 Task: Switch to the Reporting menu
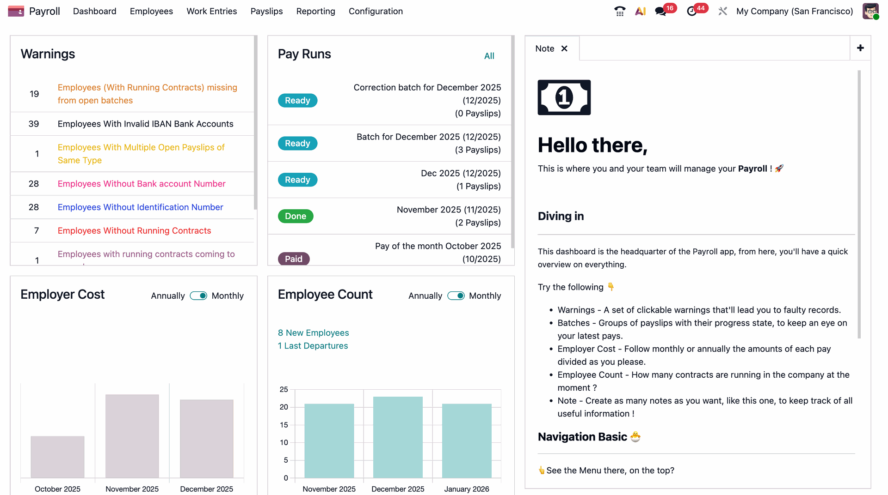coord(315,11)
